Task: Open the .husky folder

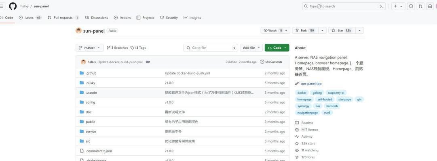Action: tap(90, 83)
